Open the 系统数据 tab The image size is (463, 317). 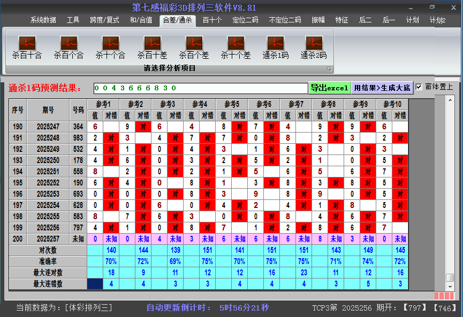point(43,20)
